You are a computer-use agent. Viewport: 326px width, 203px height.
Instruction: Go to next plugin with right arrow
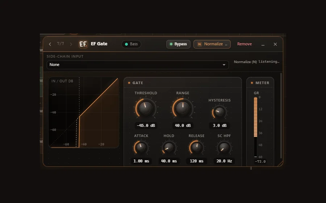(x=71, y=44)
